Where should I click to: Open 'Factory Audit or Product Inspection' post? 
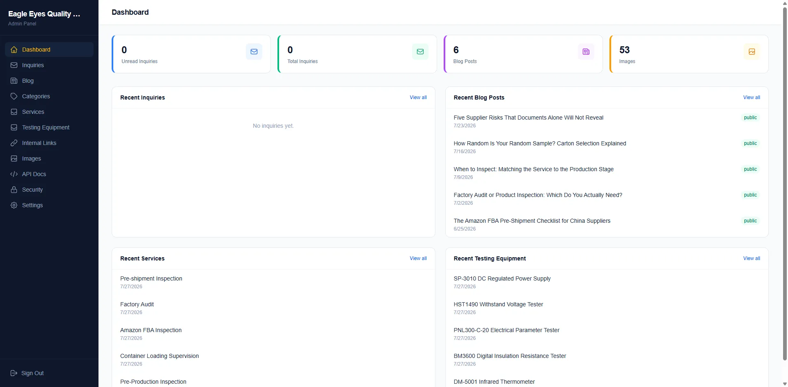point(538,195)
